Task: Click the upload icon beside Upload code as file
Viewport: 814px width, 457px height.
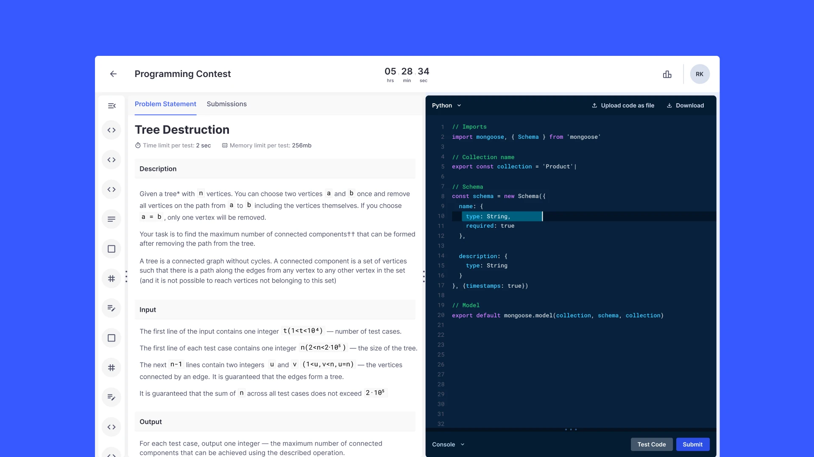Action: pos(594,105)
